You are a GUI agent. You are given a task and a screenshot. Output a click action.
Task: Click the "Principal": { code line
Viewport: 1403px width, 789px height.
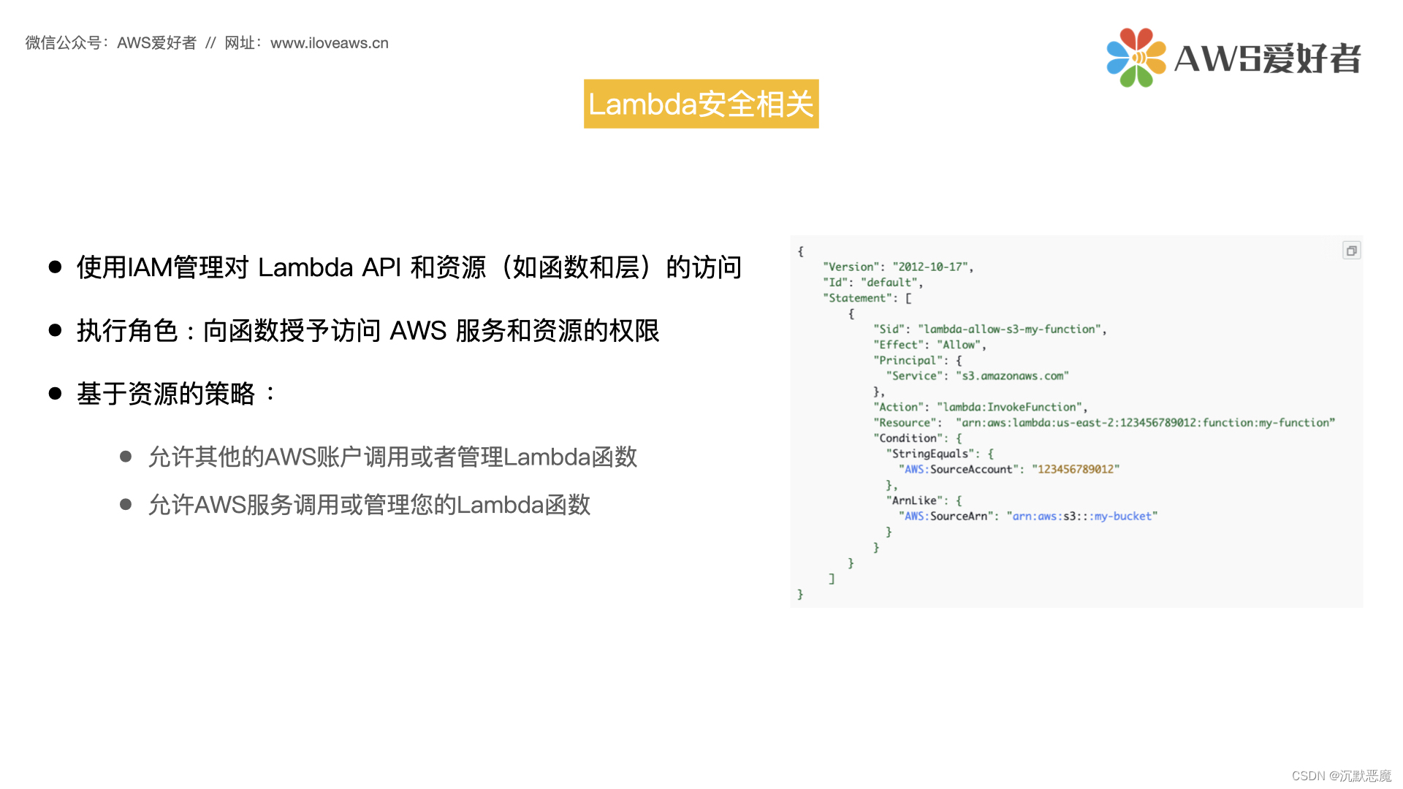click(917, 360)
